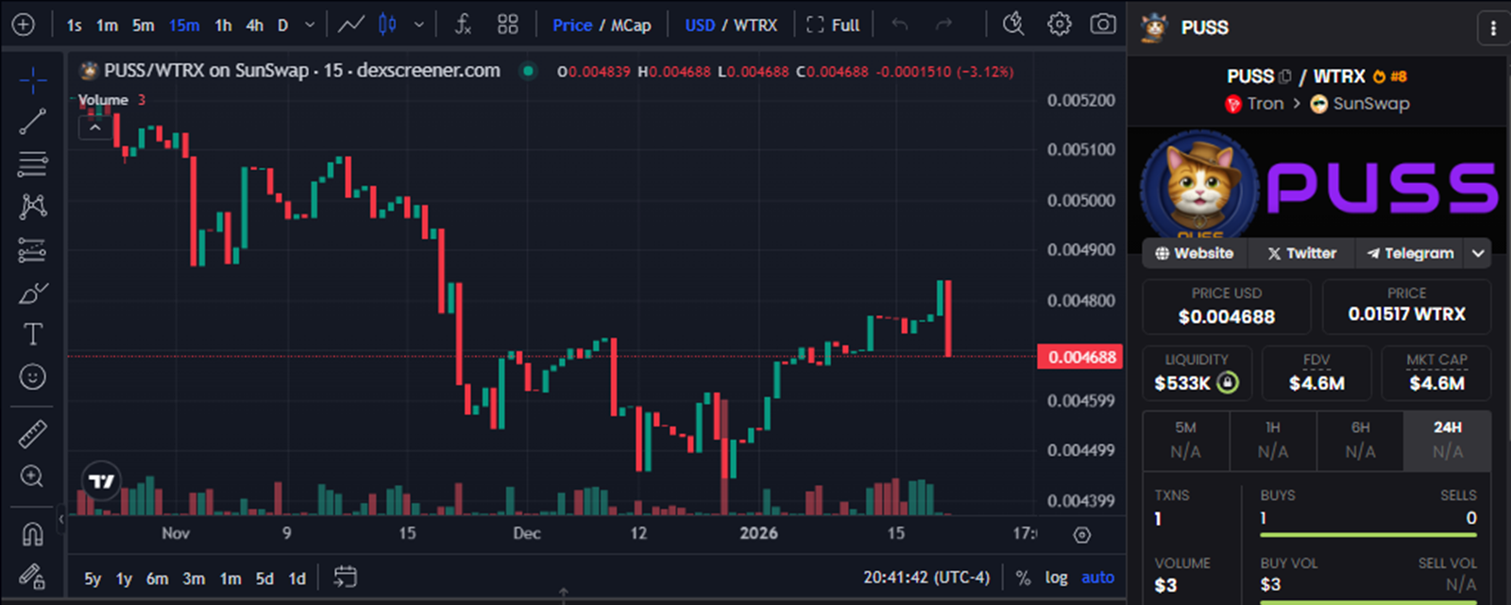1511x605 pixels.
Task: Set range to 5y
Action: coord(93,579)
